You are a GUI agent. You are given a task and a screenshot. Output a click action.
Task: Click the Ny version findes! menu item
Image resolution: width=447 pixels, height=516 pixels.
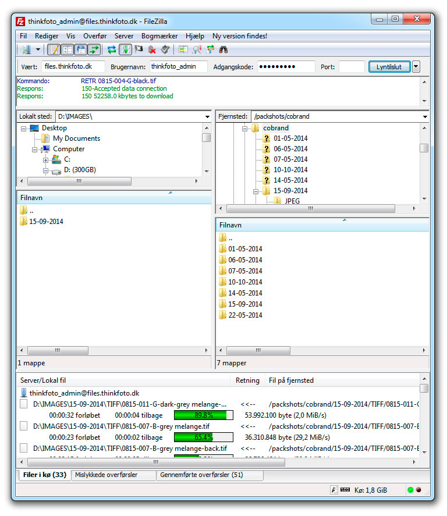click(x=239, y=36)
